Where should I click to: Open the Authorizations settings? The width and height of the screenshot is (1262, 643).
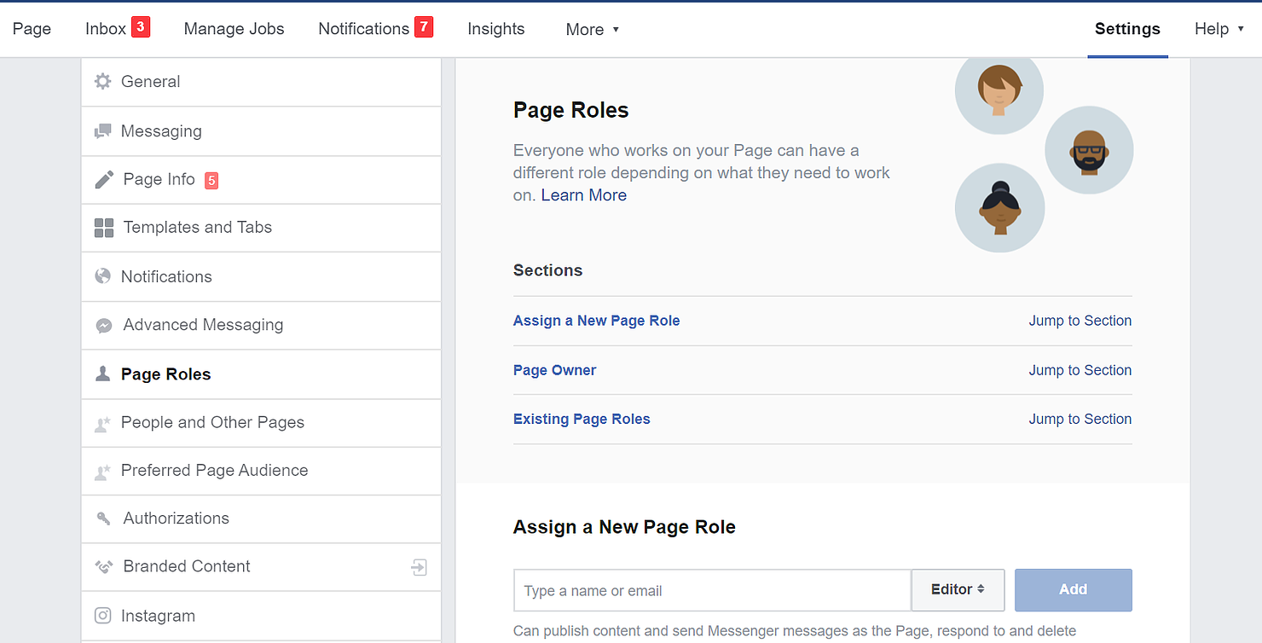(x=261, y=518)
